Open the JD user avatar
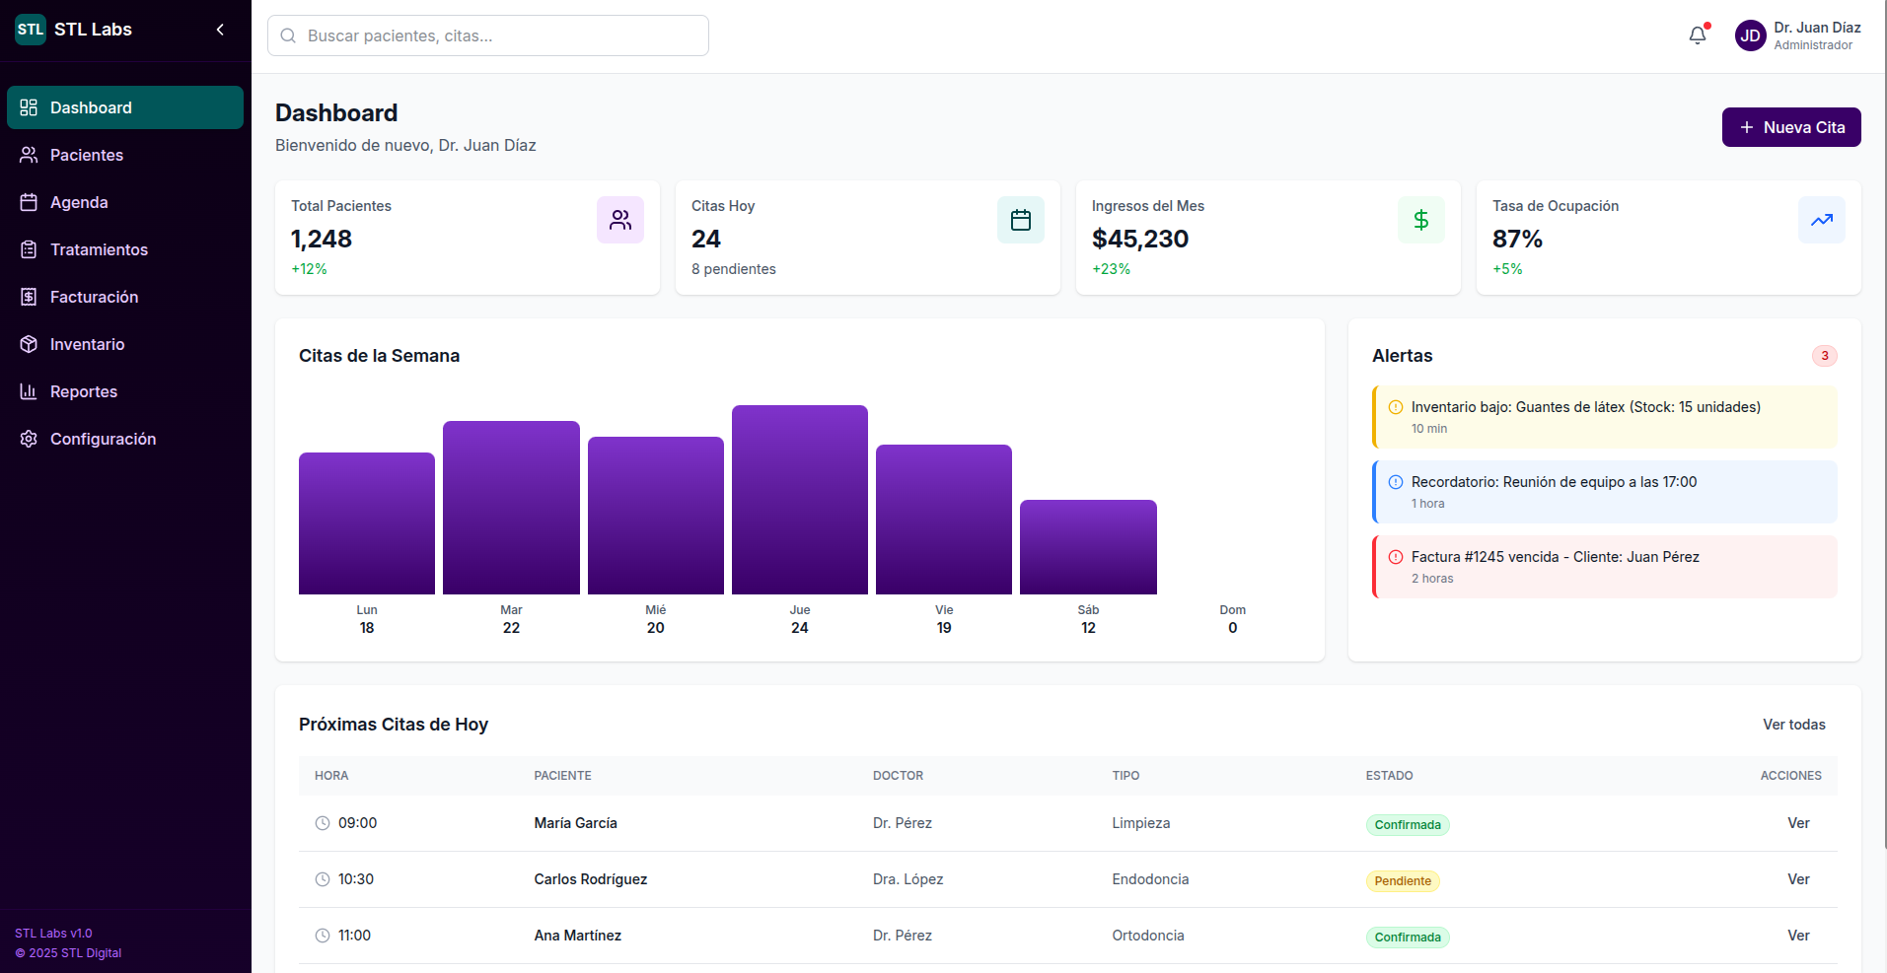This screenshot has height=973, width=1887. point(1750,35)
